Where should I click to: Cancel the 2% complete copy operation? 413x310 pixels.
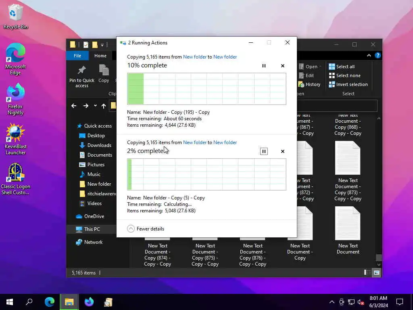[283, 151]
